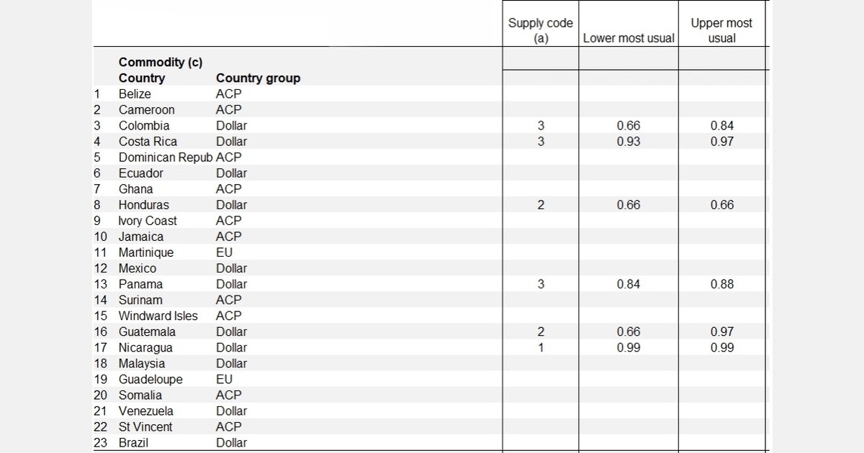
Task: Select the Belize country cell
Action: [135, 94]
